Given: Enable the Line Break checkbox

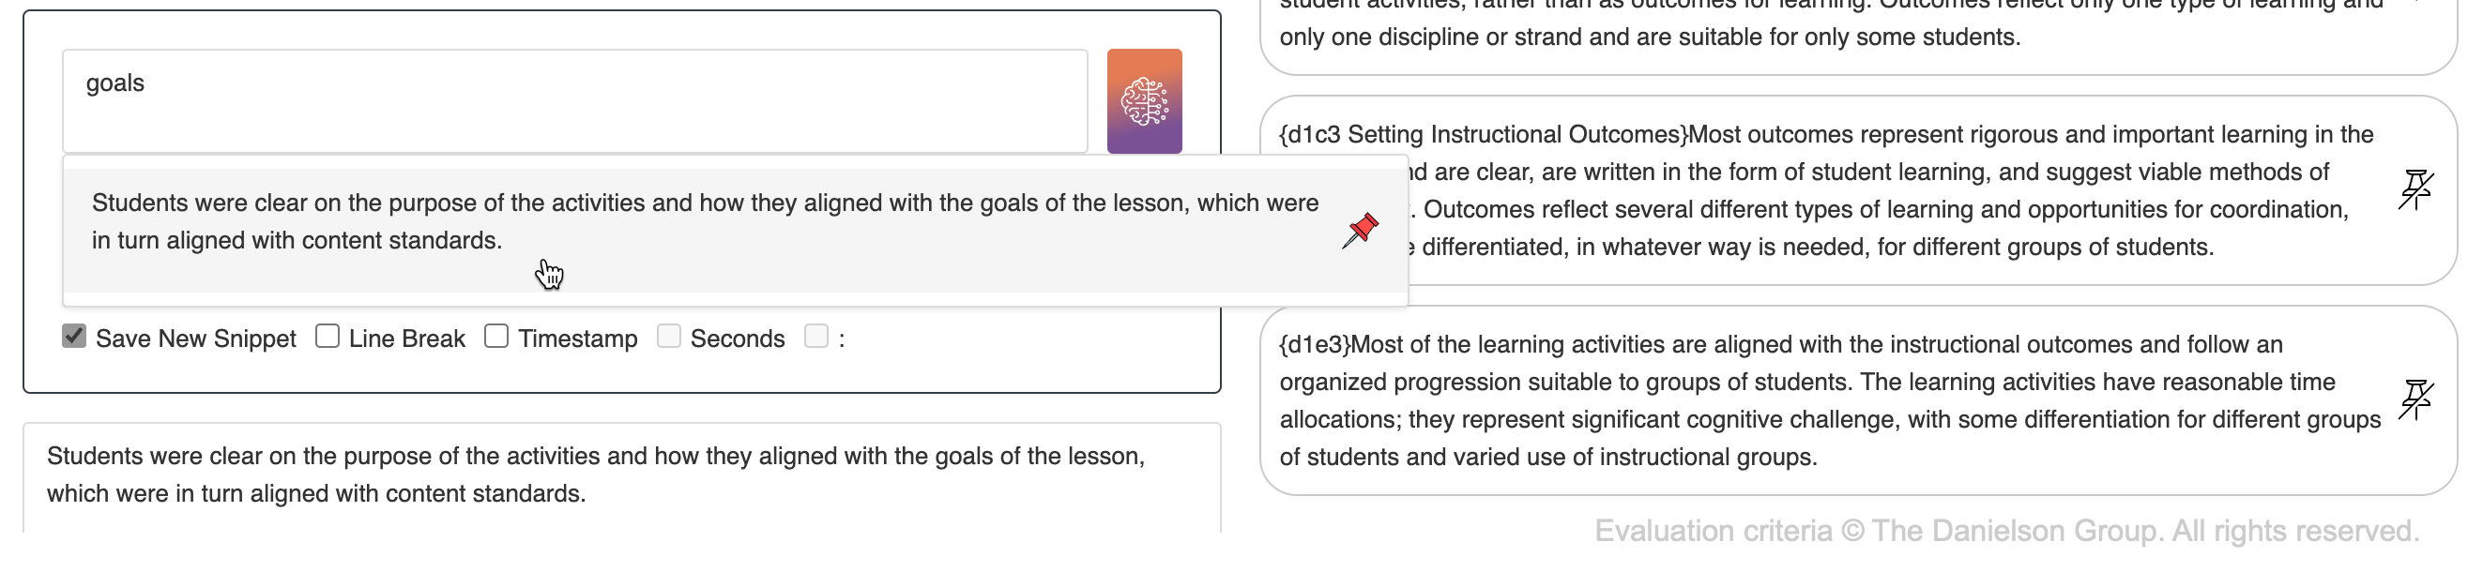Looking at the screenshot, I should (328, 336).
